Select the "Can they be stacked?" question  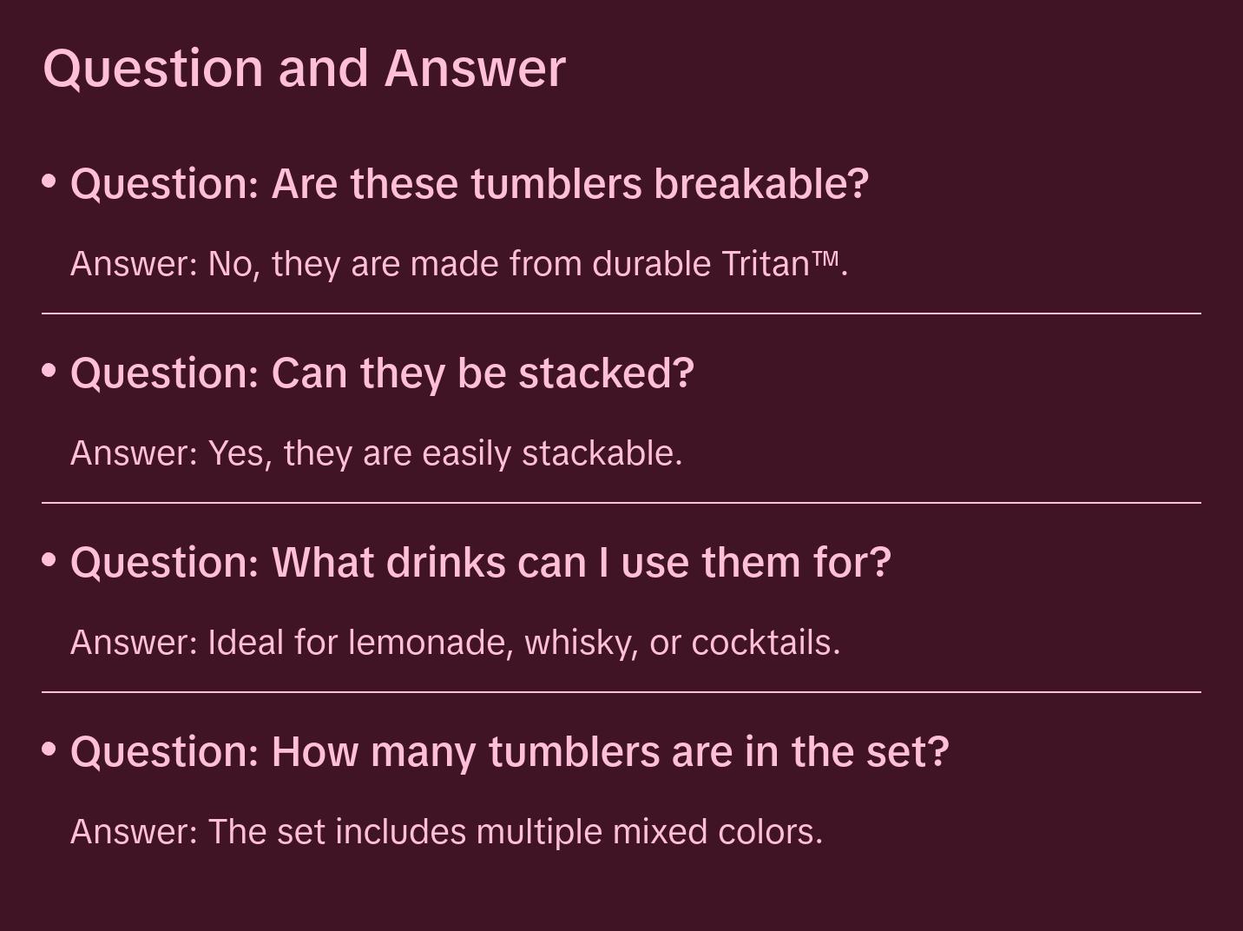pyautogui.click(x=382, y=373)
